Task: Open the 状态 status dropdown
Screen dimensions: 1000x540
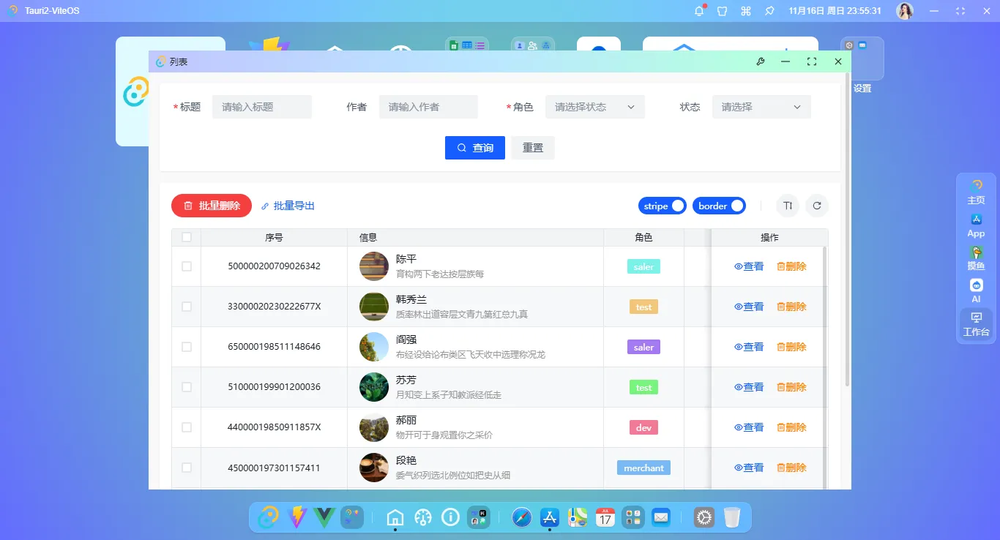Action: click(761, 106)
